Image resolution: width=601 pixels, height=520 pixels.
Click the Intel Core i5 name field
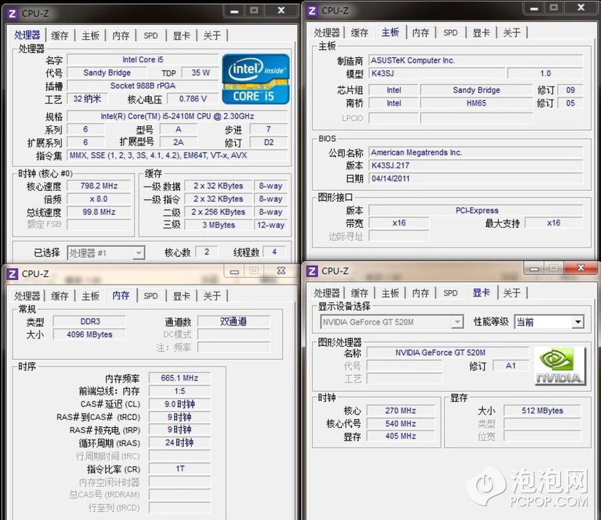tap(142, 59)
